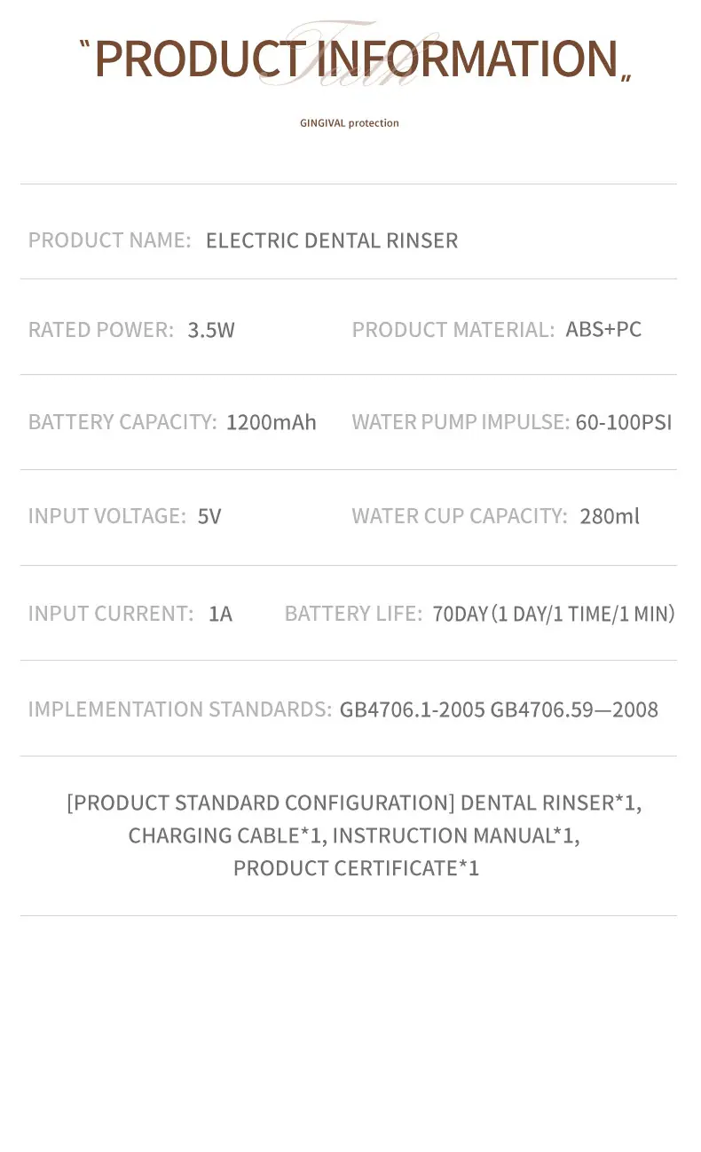Click the PRODUCT MATERIAL label
The height and width of the screenshot is (1152, 701).
tap(453, 330)
